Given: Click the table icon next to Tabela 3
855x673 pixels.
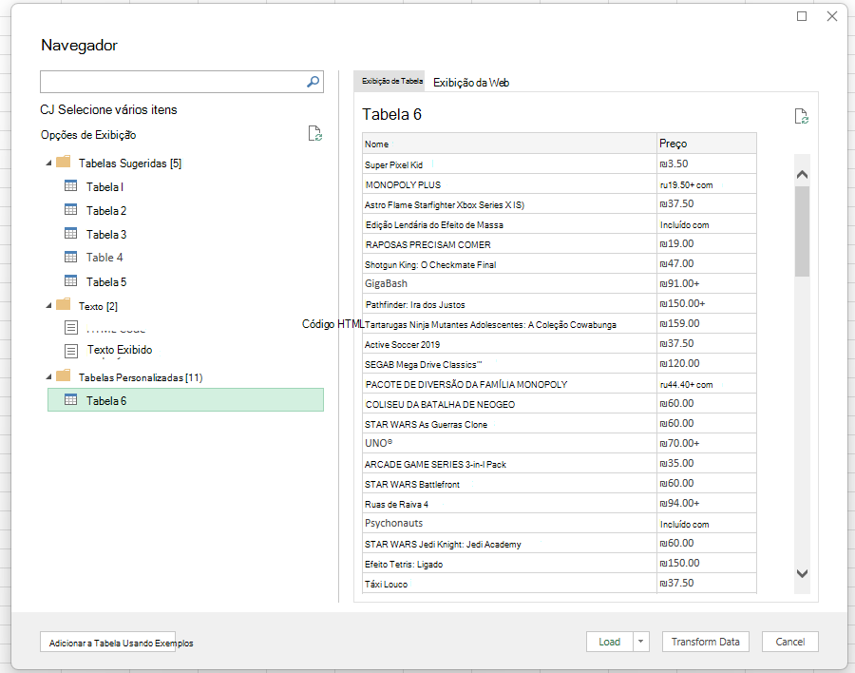Looking at the screenshot, I should point(71,234).
